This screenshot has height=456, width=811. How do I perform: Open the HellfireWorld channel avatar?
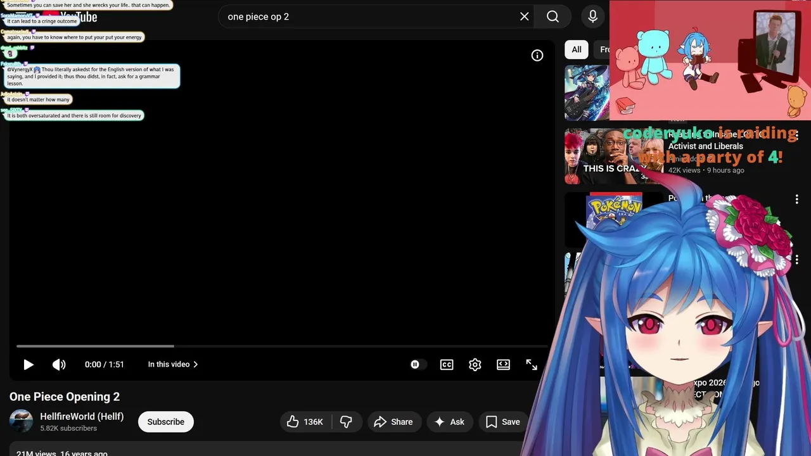[21, 422]
